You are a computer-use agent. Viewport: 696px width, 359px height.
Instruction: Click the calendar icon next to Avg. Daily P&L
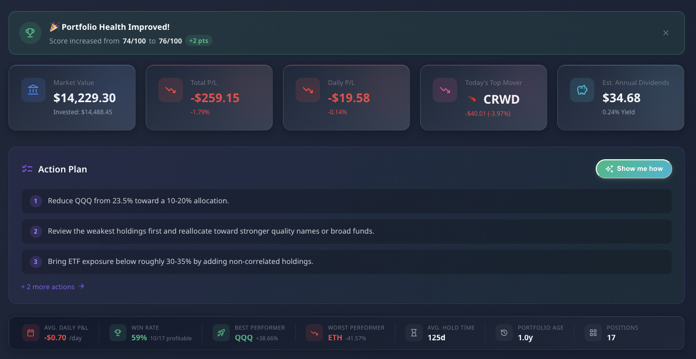tap(31, 333)
